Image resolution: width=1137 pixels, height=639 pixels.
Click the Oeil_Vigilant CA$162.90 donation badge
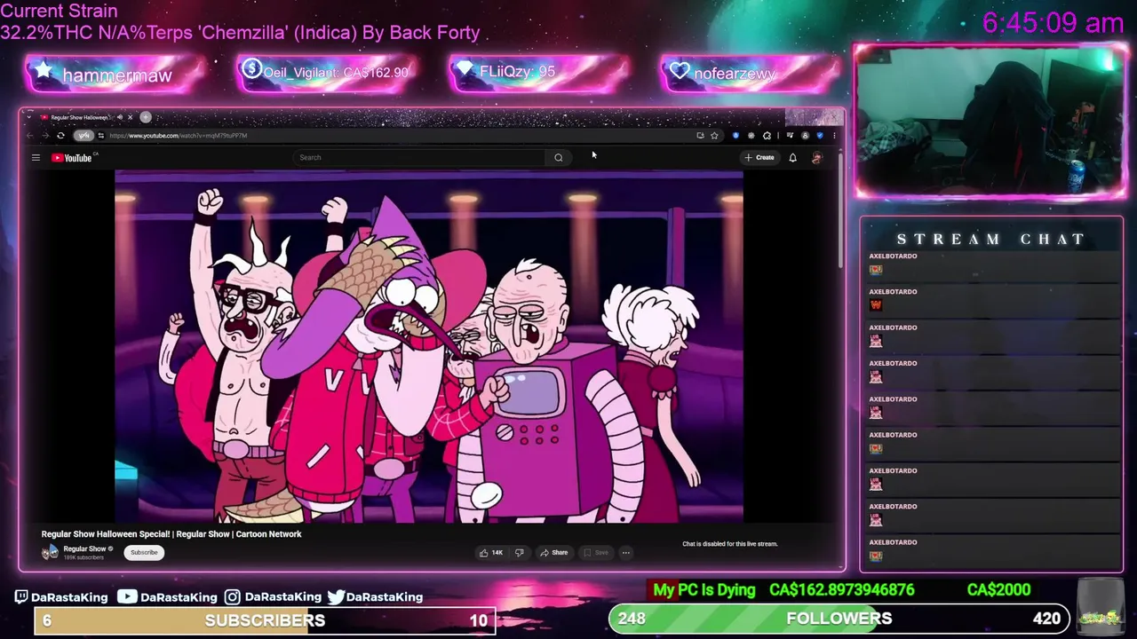[327, 73]
